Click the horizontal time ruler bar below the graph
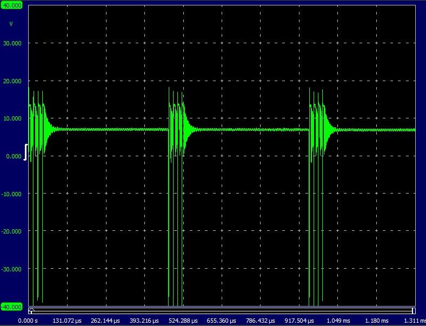The height and width of the screenshot is (326, 426). click(222, 310)
